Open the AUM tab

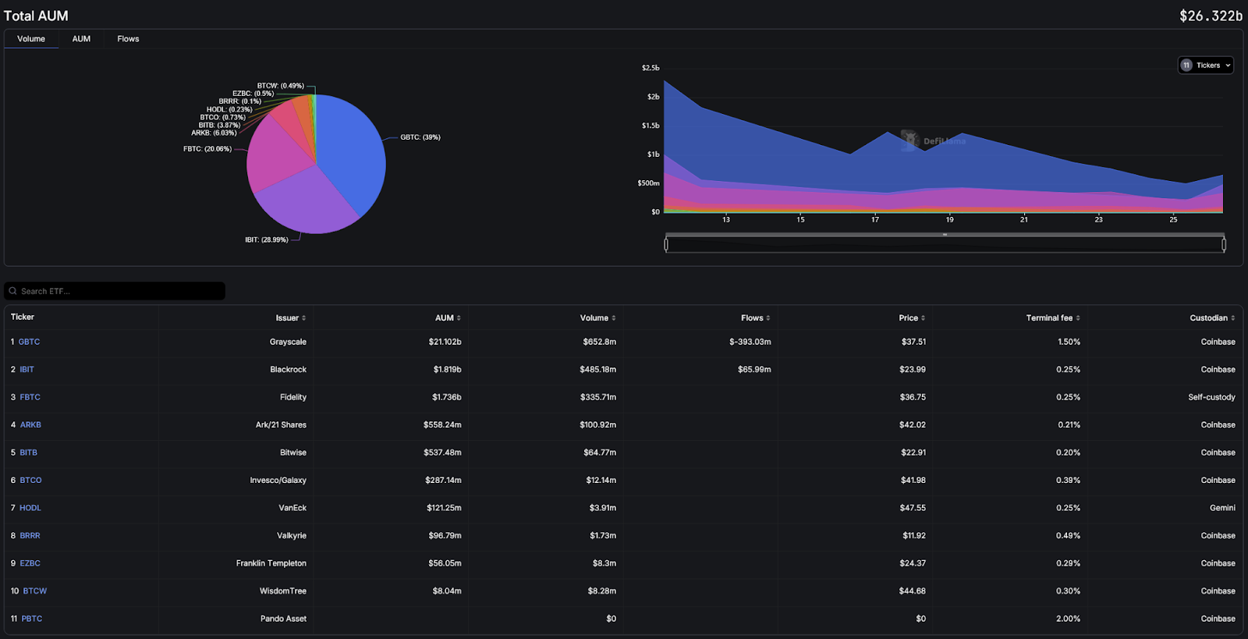coord(81,39)
